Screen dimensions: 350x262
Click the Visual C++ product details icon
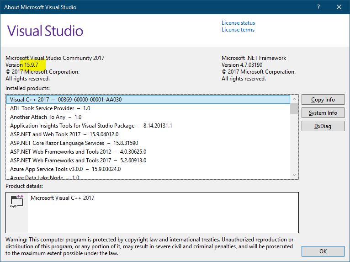(x=17, y=201)
